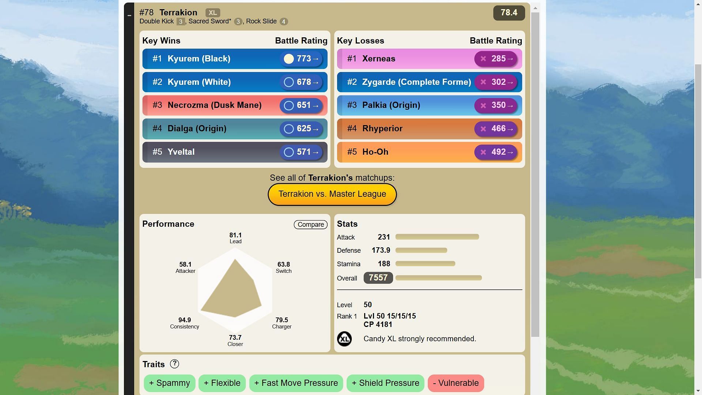Screen dimensions: 702x395
Task: Click the 466 loss rating badge
Action: tap(496, 129)
